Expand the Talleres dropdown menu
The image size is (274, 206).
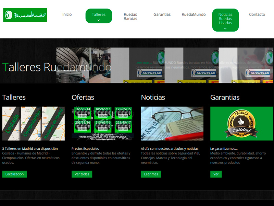(x=99, y=16)
